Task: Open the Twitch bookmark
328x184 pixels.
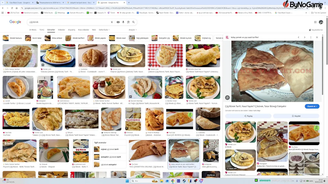Action: (x=111, y=13)
